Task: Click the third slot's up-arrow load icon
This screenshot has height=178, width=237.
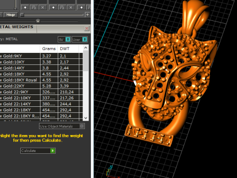Action: 81,7
